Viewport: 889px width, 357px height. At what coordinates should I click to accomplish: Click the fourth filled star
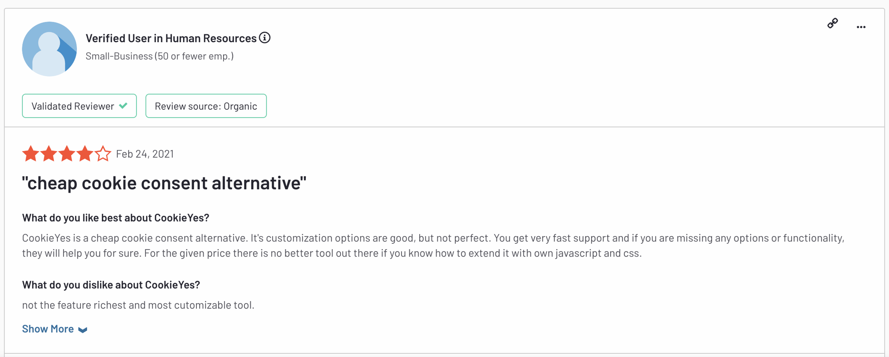tap(84, 154)
